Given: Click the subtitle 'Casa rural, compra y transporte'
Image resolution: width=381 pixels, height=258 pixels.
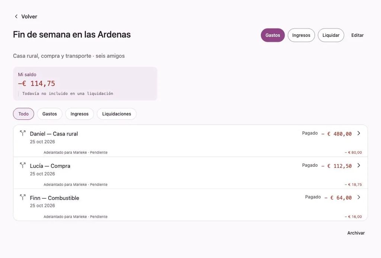Looking at the screenshot, I should click(52, 56).
